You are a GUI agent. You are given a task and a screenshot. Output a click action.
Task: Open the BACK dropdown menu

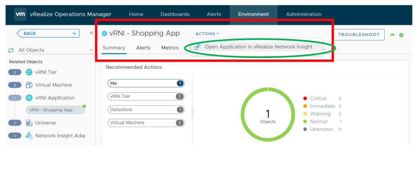point(74,34)
